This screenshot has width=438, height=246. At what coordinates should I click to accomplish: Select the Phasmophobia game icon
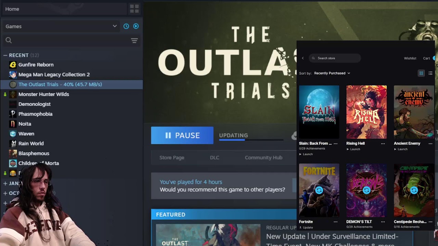[x=13, y=114]
